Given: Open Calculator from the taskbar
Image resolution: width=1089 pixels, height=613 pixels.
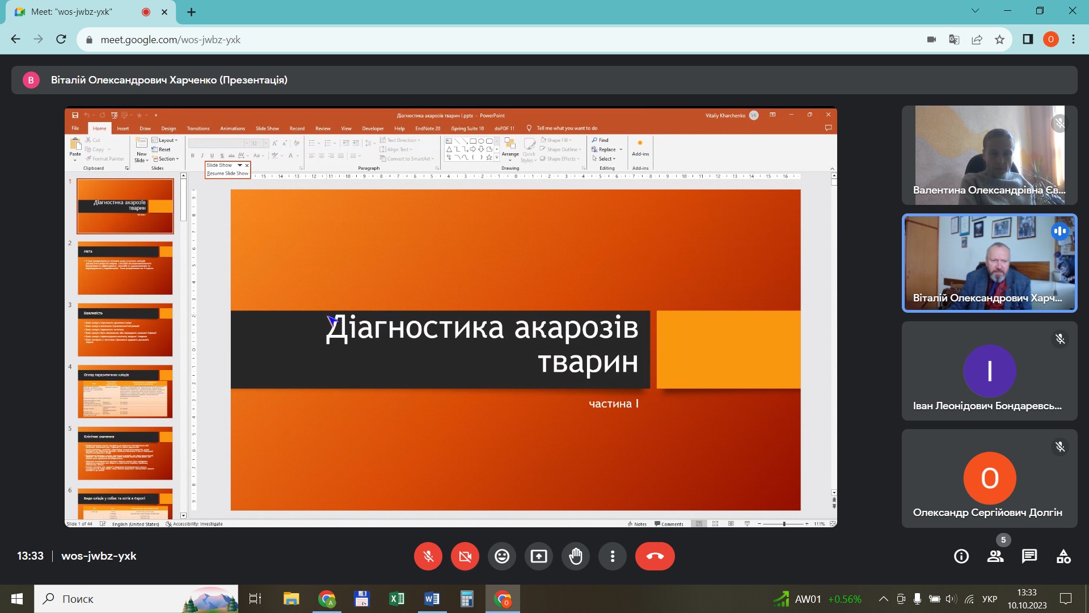Looking at the screenshot, I should pyautogui.click(x=467, y=599).
